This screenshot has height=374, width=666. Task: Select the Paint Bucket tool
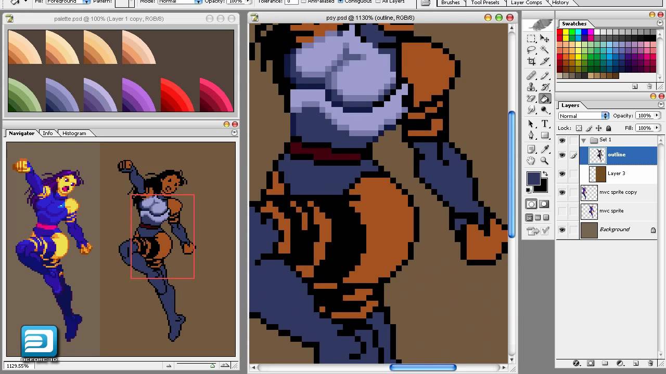(545, 98)
